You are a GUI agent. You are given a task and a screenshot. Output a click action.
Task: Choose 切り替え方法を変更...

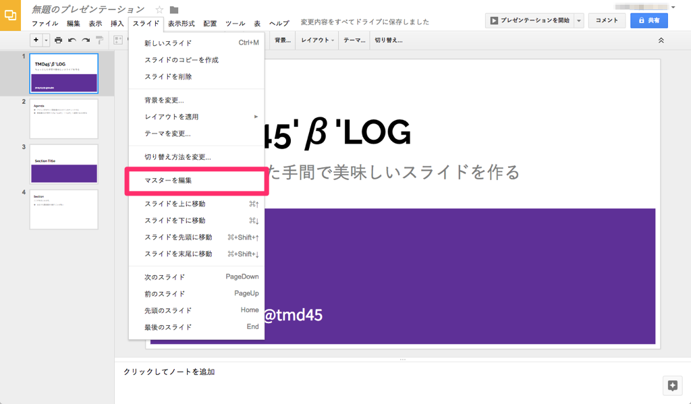click(196, 157)
